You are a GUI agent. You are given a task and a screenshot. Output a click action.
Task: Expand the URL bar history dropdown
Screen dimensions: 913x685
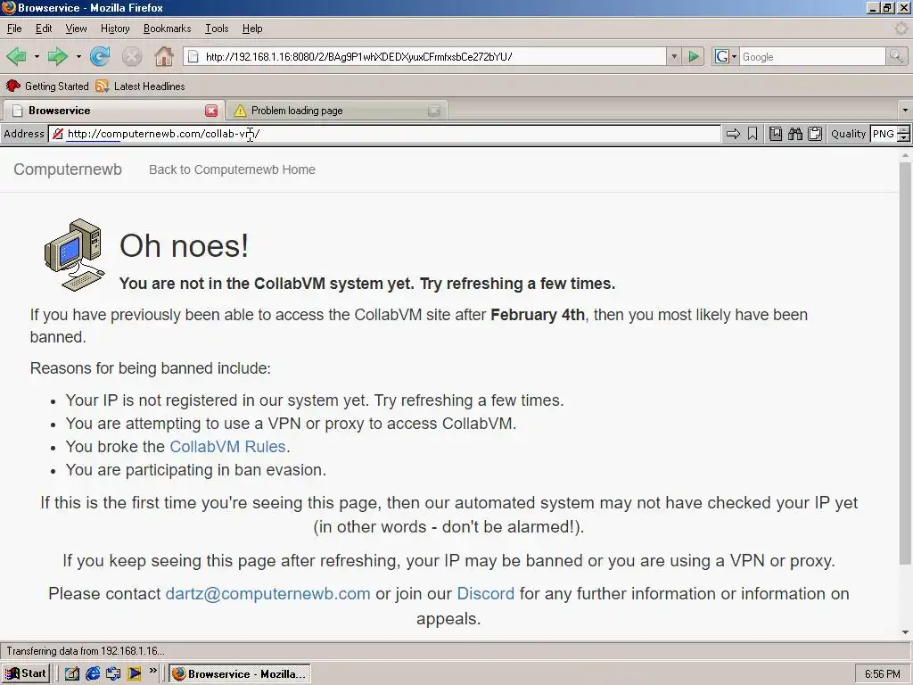pos(674,56)
